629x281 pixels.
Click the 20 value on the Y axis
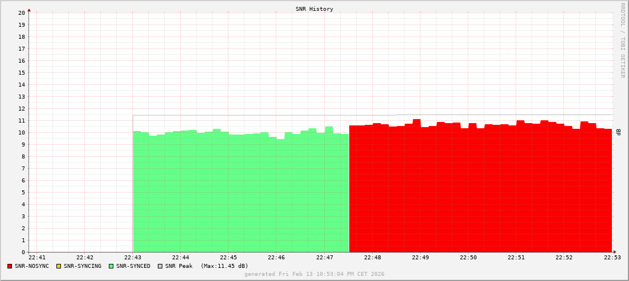[x=22, y=13]
